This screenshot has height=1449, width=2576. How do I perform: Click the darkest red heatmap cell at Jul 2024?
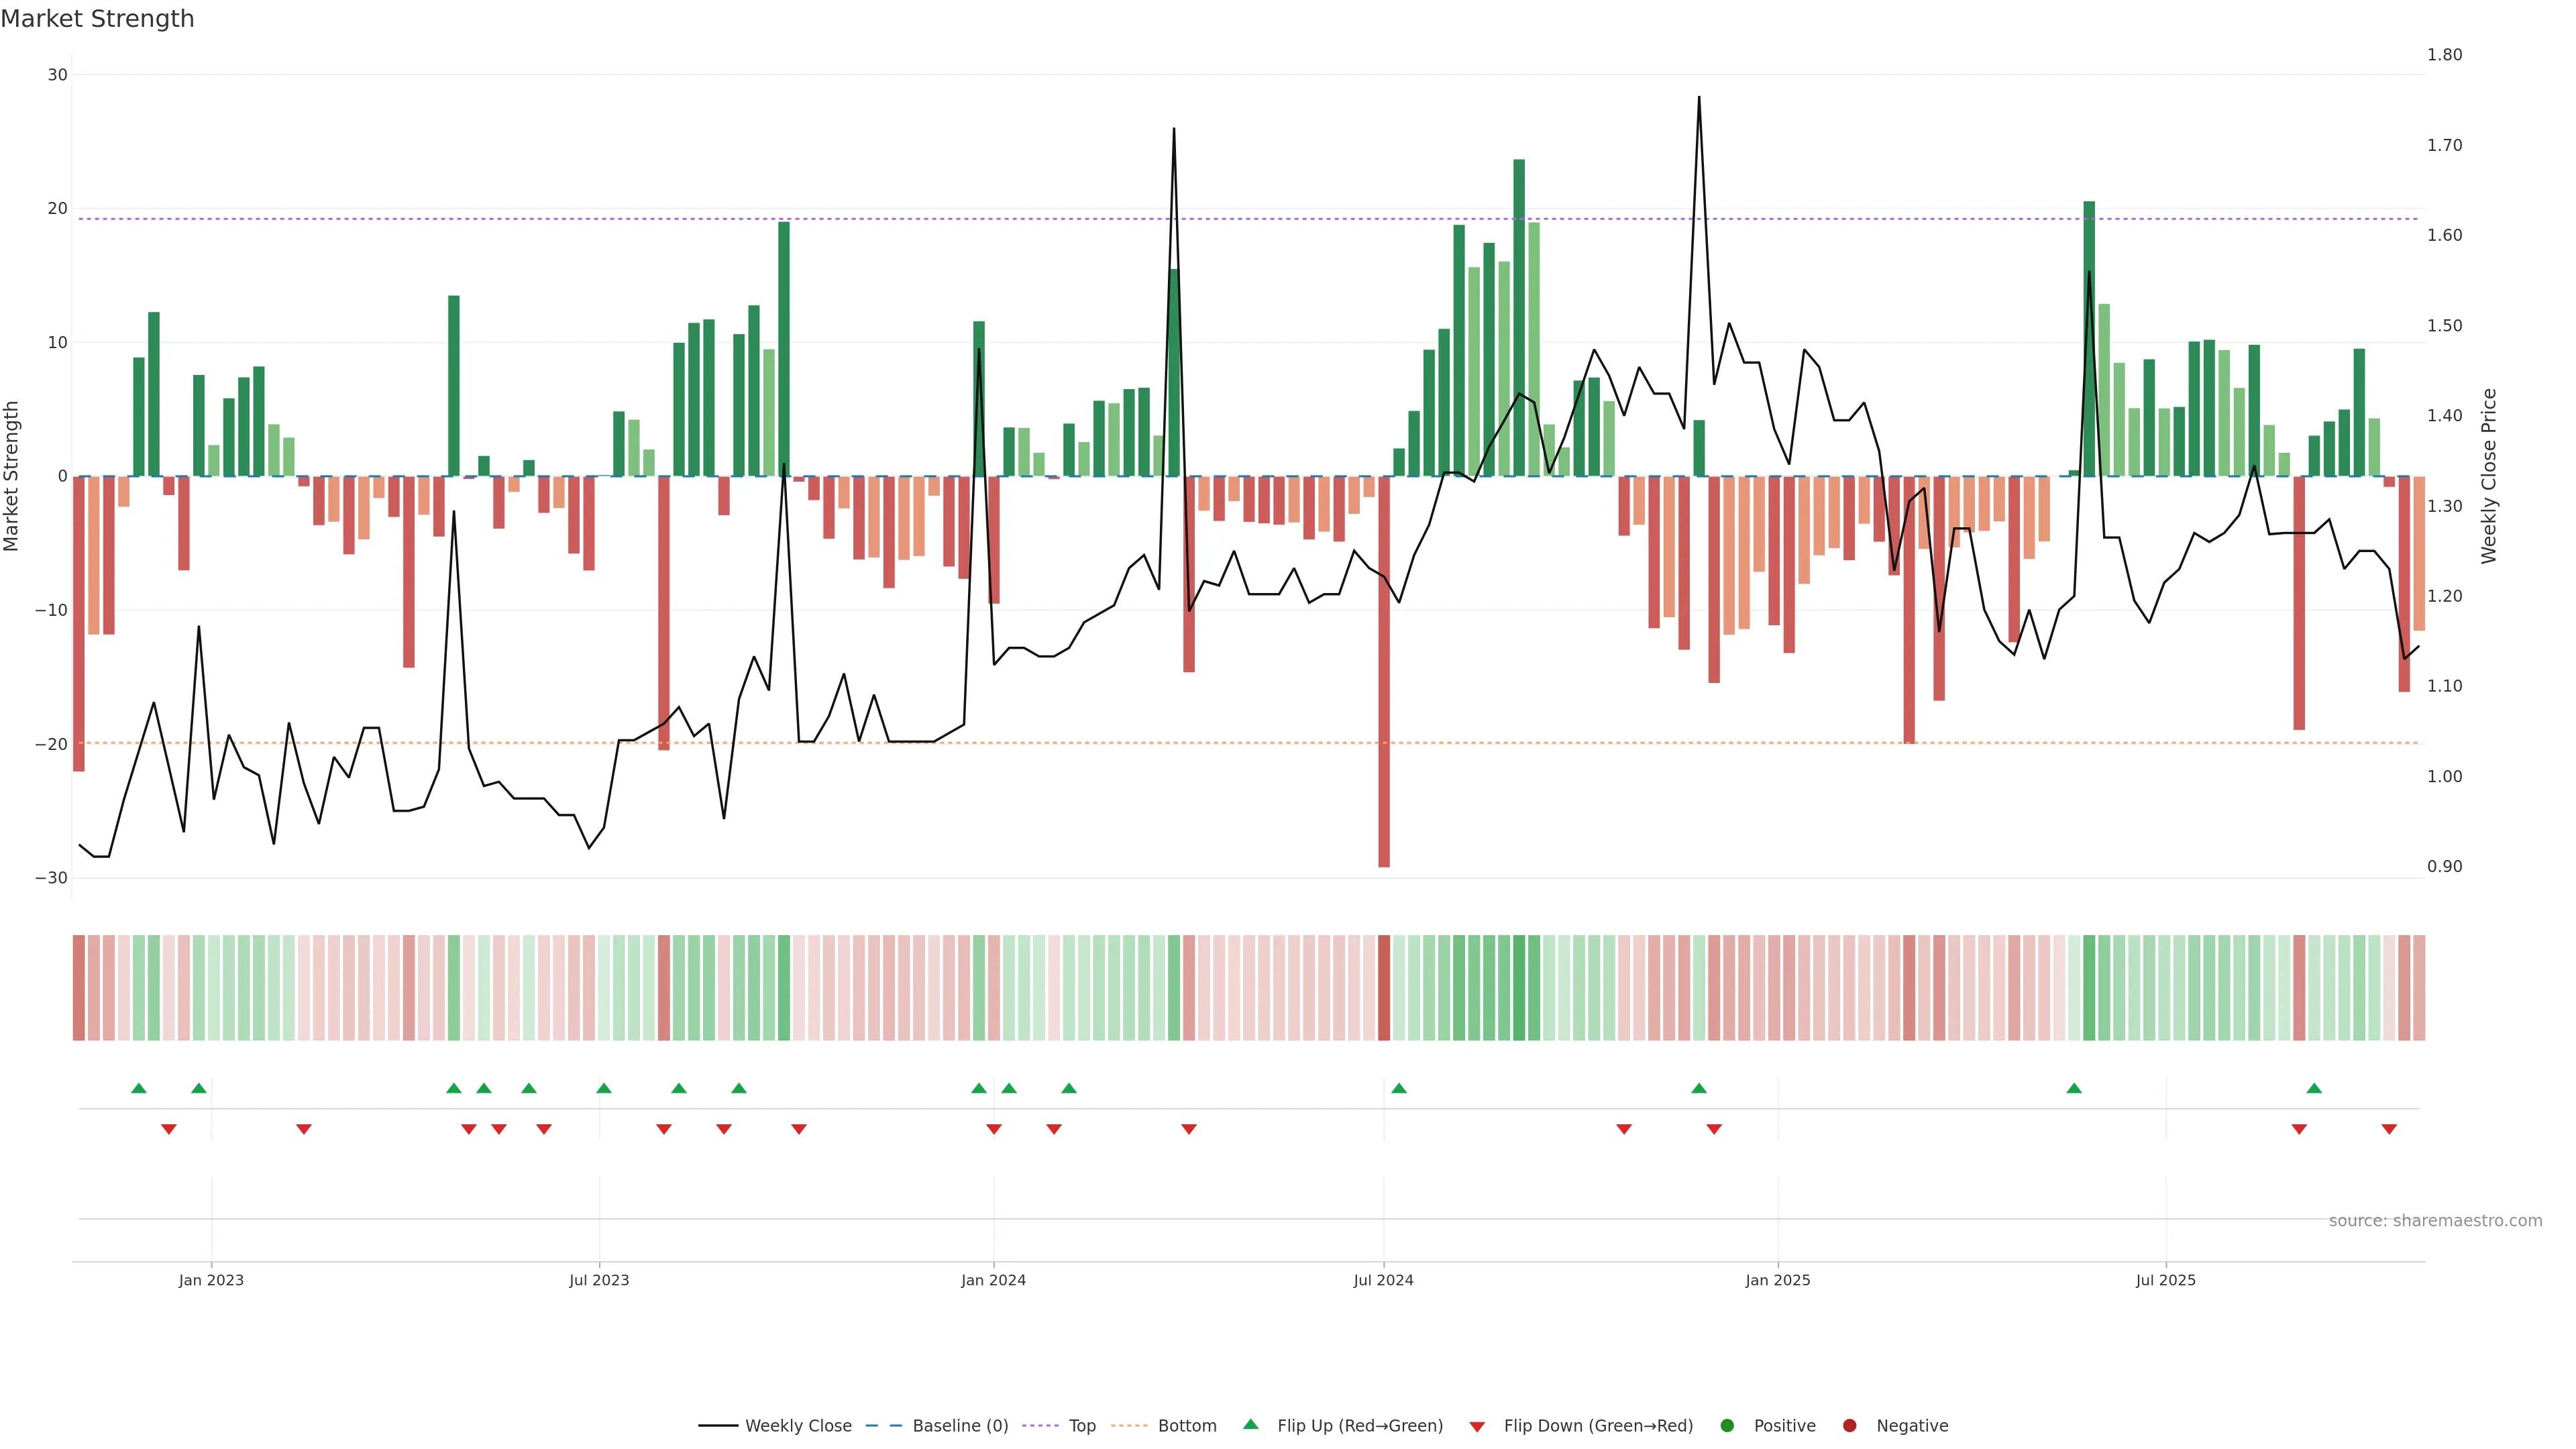(x=1384, y=987)
